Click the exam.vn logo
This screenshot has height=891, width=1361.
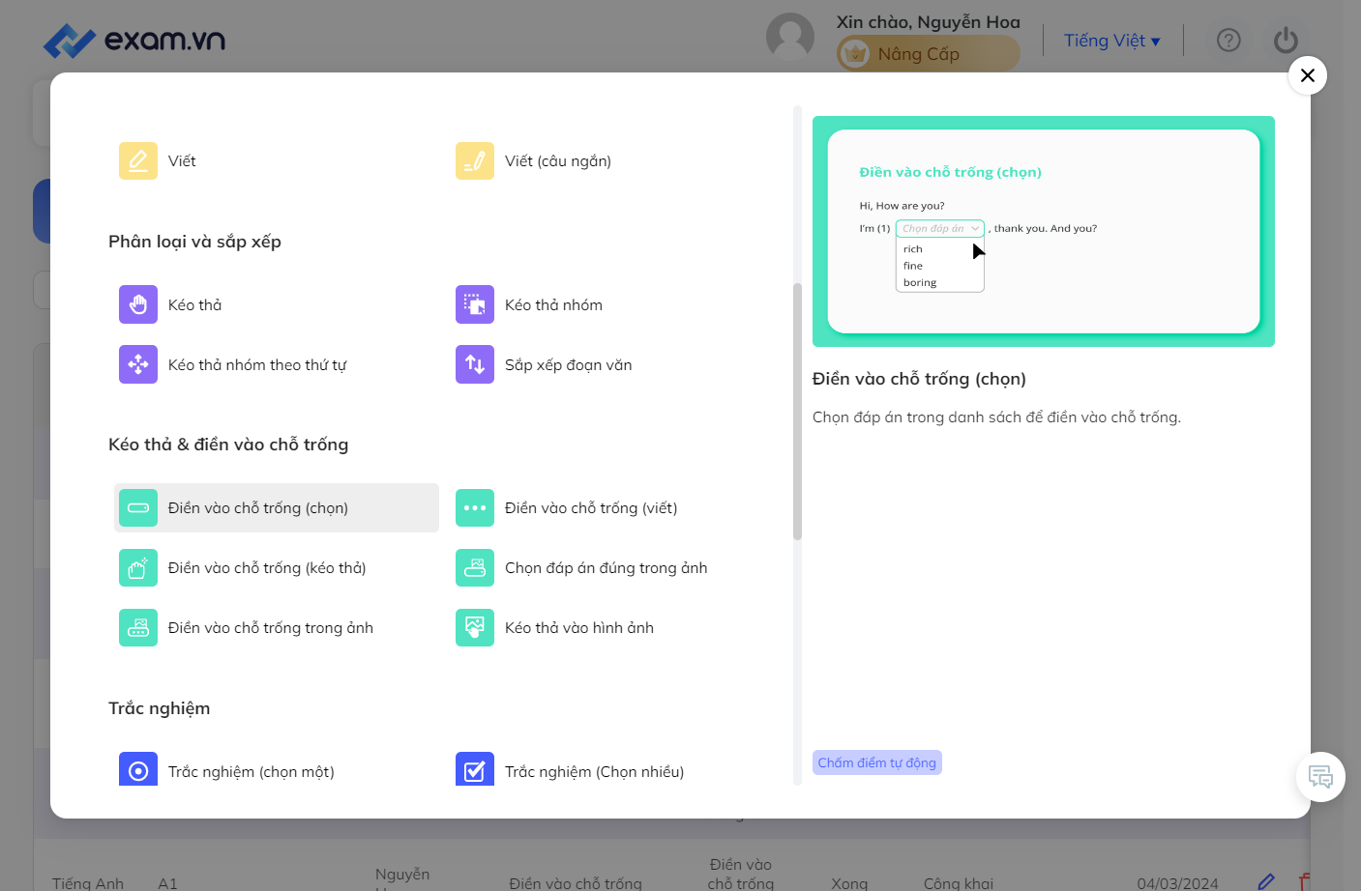(x=134, y=41)
